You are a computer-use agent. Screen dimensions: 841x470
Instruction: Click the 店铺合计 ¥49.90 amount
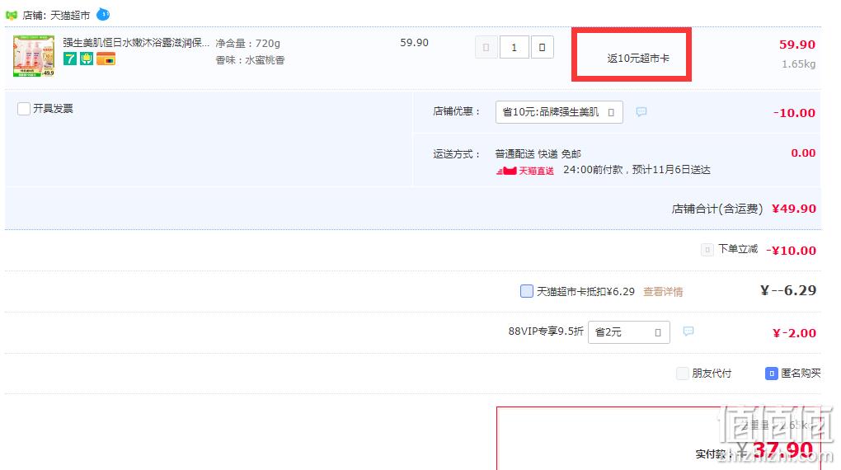click(x=794, y=209)
